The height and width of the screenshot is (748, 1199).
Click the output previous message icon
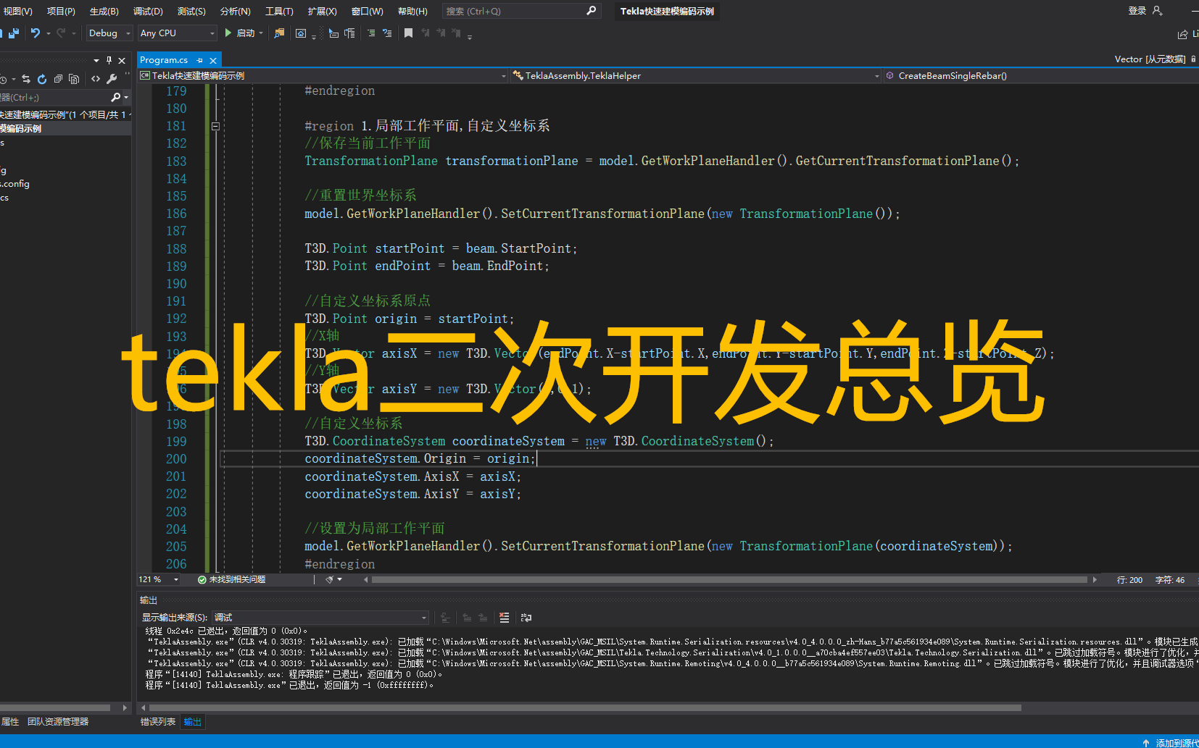pos(467,618)
